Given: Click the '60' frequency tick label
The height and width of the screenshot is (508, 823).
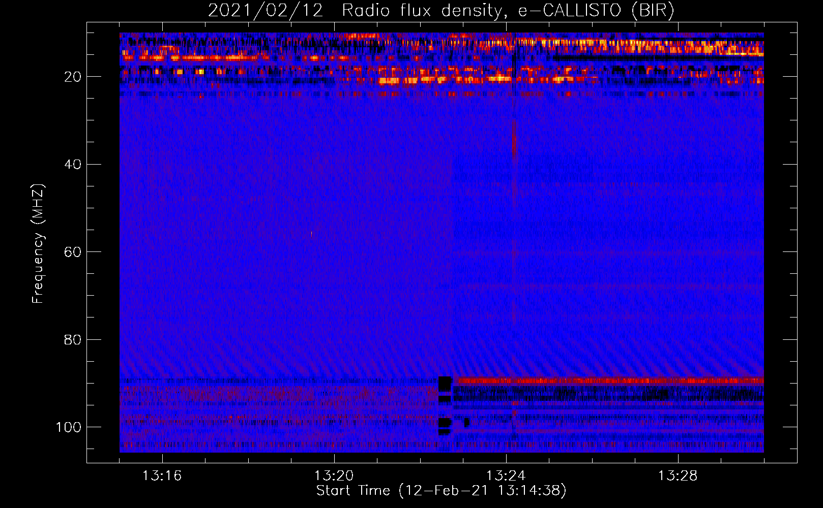Looking at the screenshot, I should [x=73, y=252].
